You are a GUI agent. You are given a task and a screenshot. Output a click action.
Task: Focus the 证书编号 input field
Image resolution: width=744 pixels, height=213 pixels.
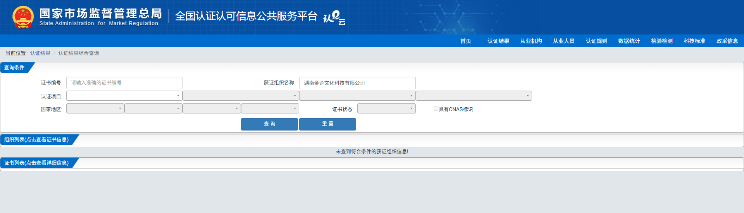point(124,83)
